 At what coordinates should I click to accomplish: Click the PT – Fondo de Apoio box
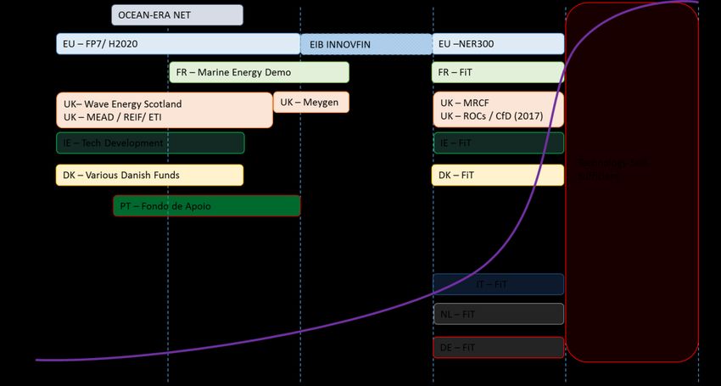207,205
